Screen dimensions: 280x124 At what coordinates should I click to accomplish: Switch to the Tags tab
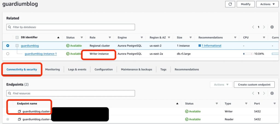tap(163, 69)
